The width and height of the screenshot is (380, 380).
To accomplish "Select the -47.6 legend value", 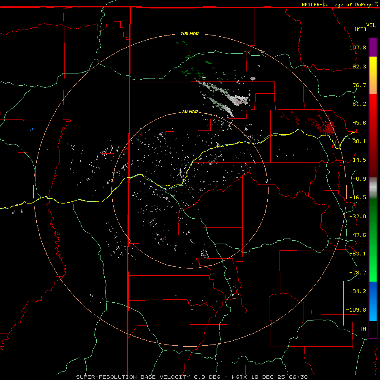I will click(358, 235).
